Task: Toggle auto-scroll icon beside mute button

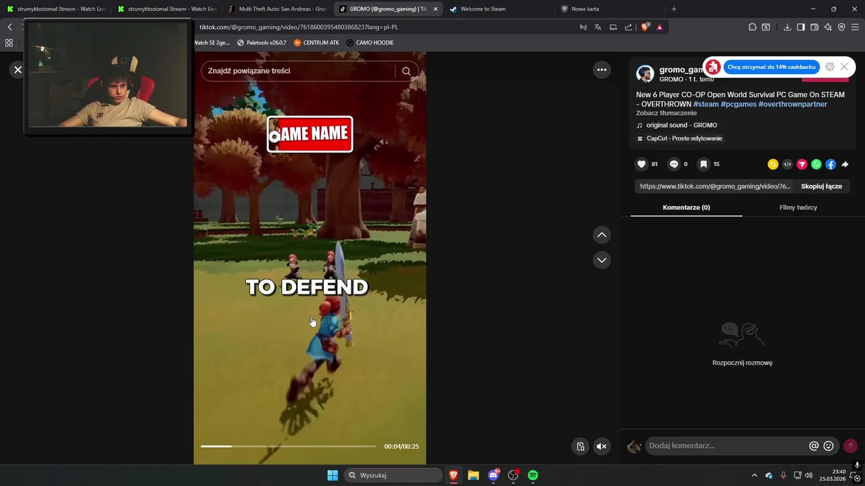Action: click(580, 446)
